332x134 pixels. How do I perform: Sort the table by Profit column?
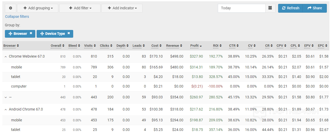click(x=196, y=46)
